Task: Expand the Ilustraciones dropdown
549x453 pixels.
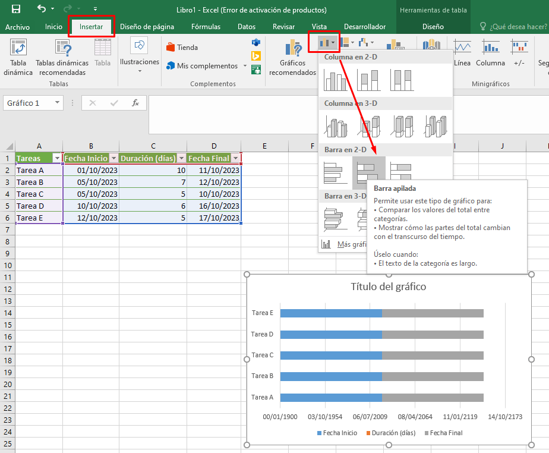Action: (140, 71)
